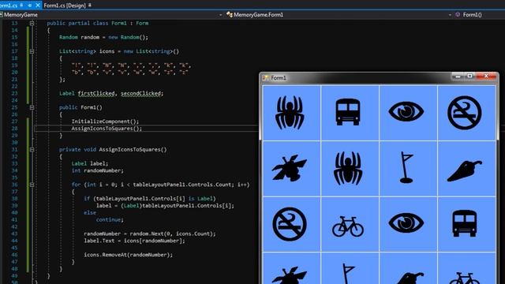Maximize the Form1 game window
Viewport: 505px width, 284px height.
(x=470, y=77)
